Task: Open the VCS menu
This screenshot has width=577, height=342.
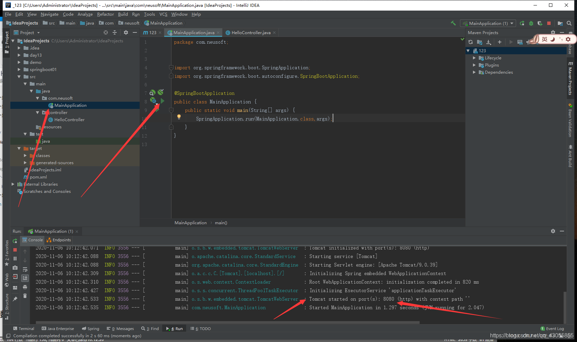Action: click(164, 14)
